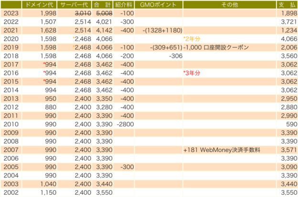Select the -(1328+1180) GMO points cell
Screen dimensions: 298x197
click(x=162, y=30)
